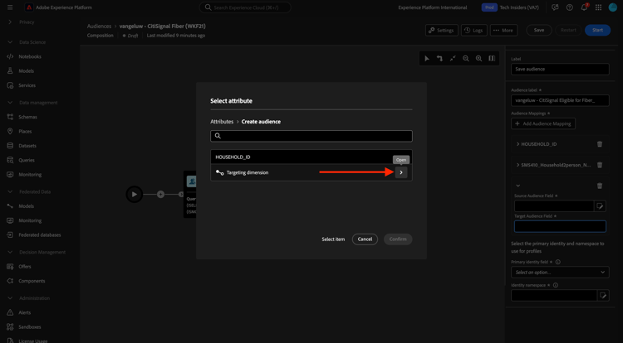Open the Settings button

pos(441,30)
